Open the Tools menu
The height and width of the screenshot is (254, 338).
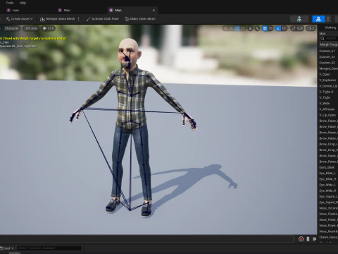tap(10, 3)
